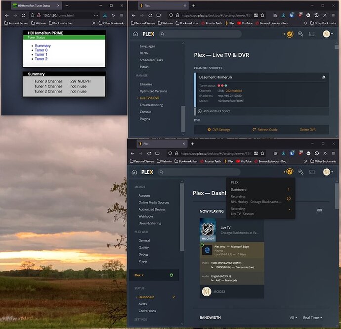Expand user avatar menu in top Plex window
The width and height of the screenshot is (341, 329).
coord(328,34)
